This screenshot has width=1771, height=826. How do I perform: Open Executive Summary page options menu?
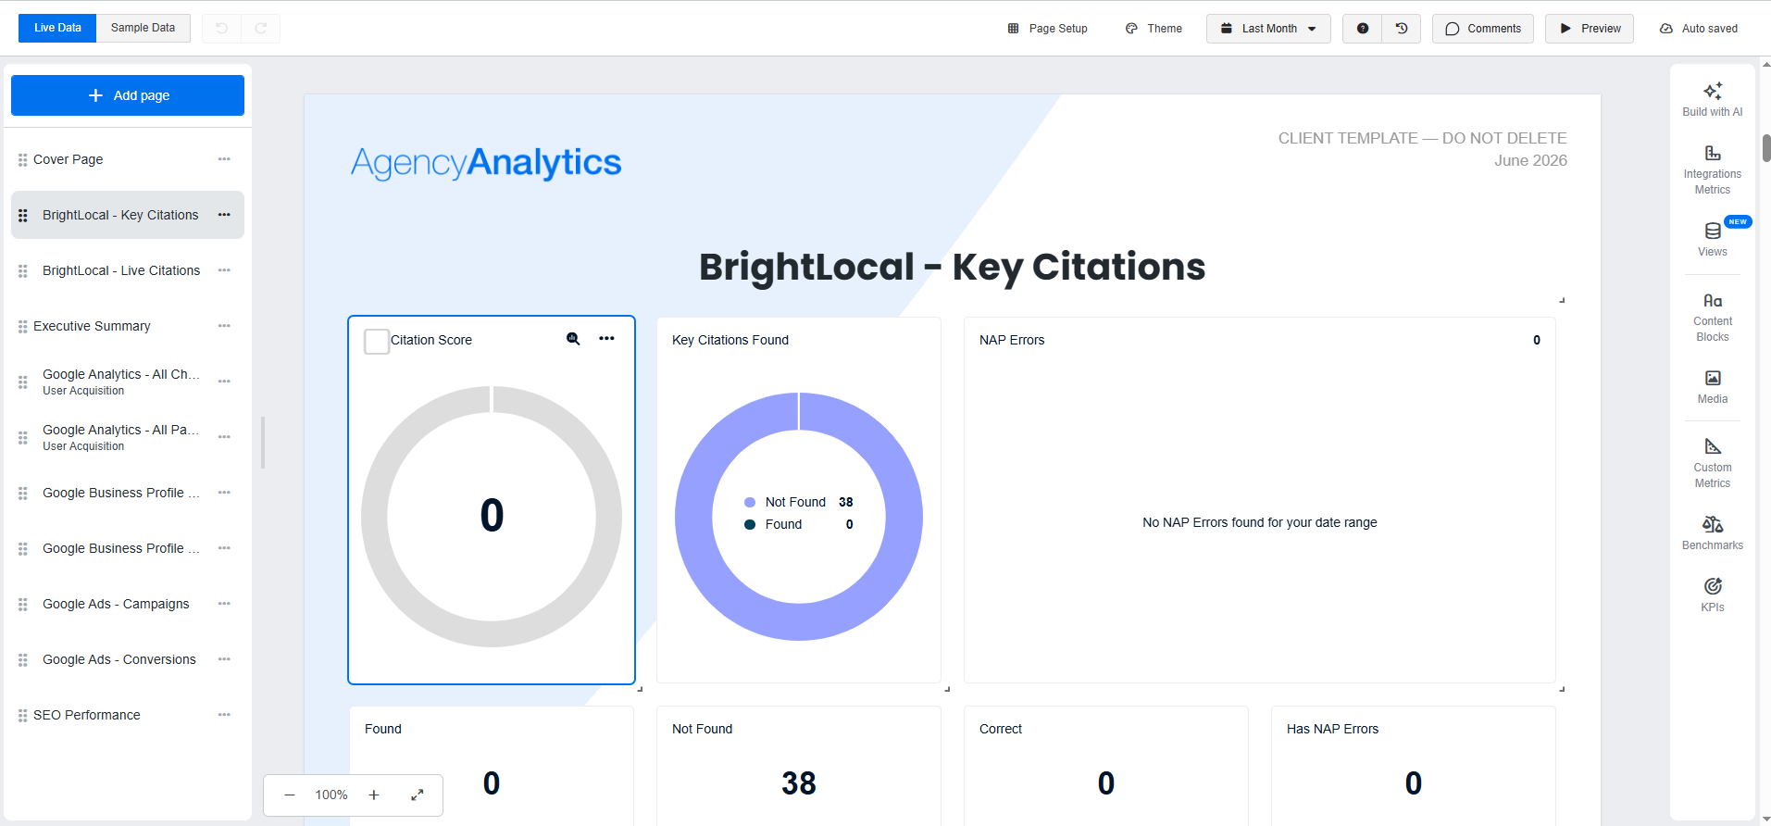(x=224, y=326)
